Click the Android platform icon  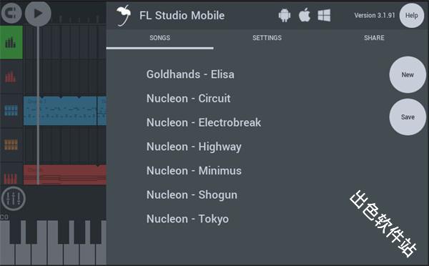tap(285, 15)
